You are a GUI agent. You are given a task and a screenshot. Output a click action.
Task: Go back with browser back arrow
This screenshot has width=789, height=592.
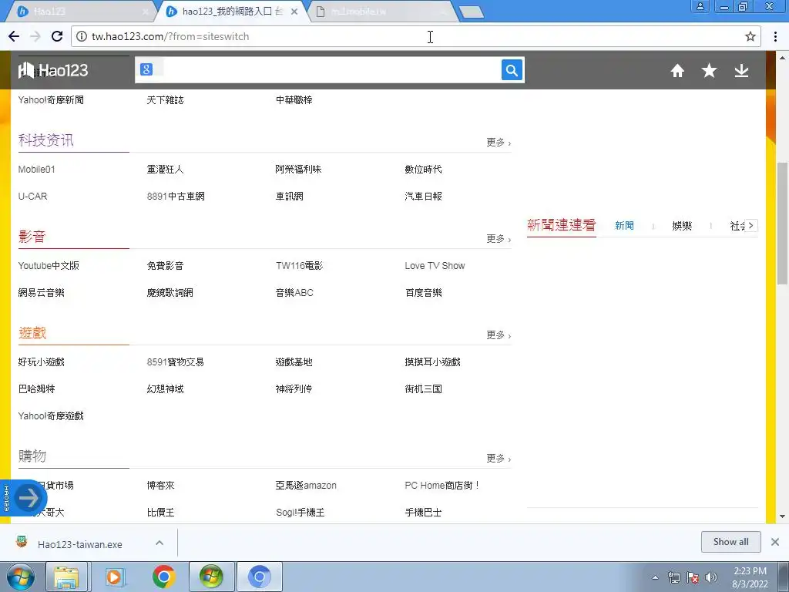point(14,36)
